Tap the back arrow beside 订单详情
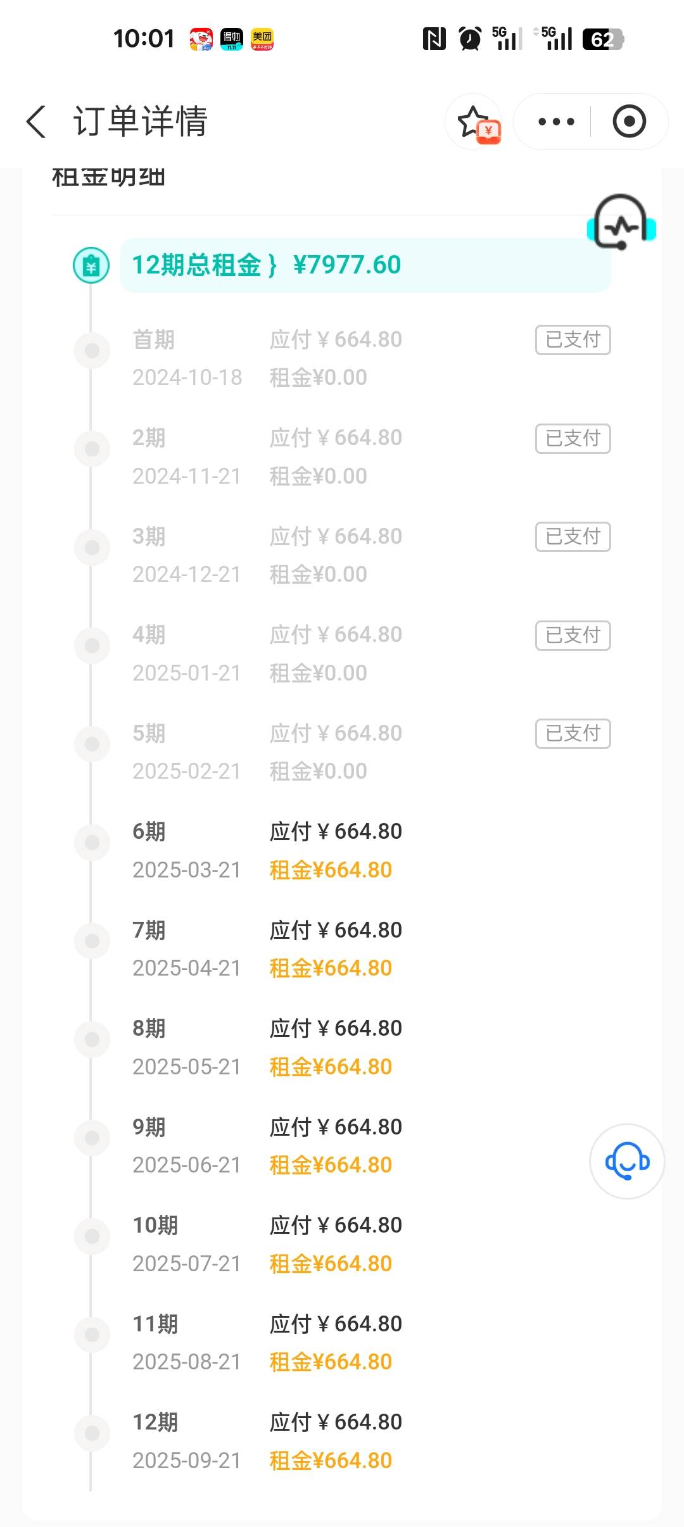 (37, 122)
